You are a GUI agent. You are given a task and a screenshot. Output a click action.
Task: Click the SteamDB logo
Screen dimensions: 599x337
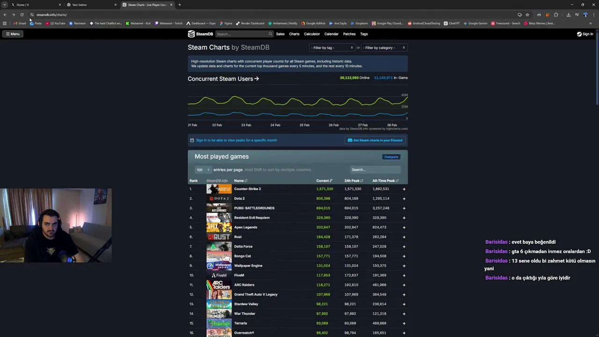[x=200, y=34]
